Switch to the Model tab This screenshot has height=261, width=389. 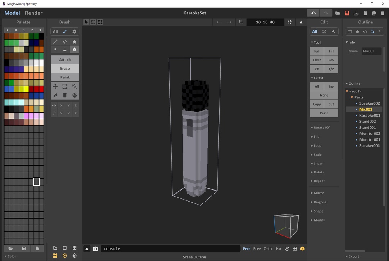[x=12, y=13]
